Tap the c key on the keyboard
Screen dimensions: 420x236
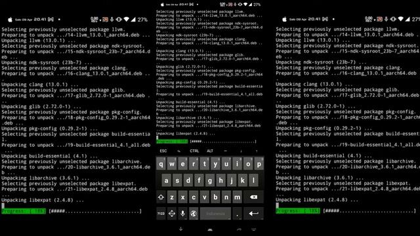[x=194, y=197]
